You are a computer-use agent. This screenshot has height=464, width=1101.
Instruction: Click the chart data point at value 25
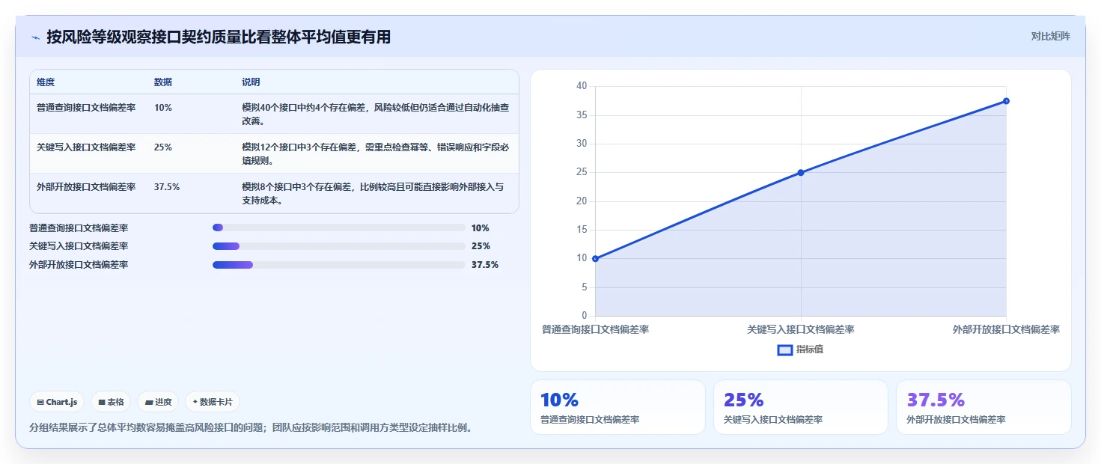point(801,173)
